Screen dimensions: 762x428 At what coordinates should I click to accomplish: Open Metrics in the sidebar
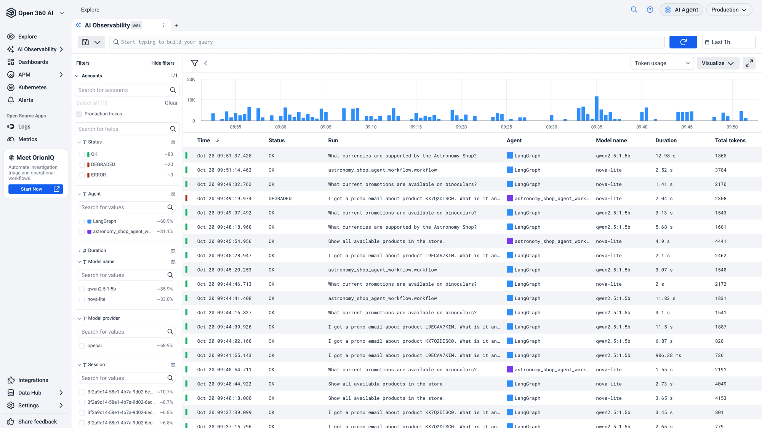pos(27,139)
